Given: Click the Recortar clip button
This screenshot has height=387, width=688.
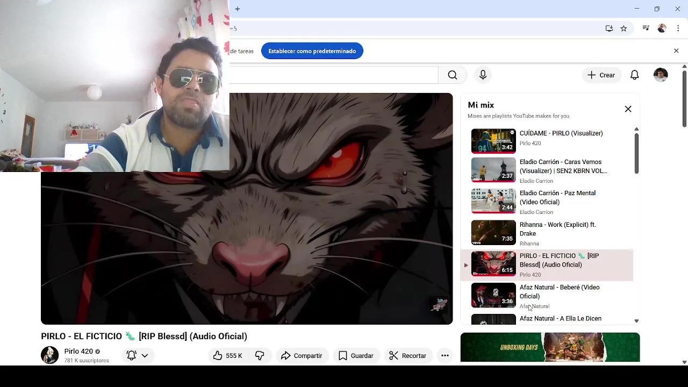Looking at the screenshot, I should (x=408, y=355).
